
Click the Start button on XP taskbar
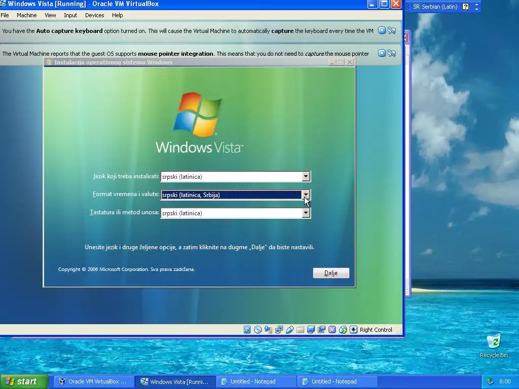tap(24, 381)
